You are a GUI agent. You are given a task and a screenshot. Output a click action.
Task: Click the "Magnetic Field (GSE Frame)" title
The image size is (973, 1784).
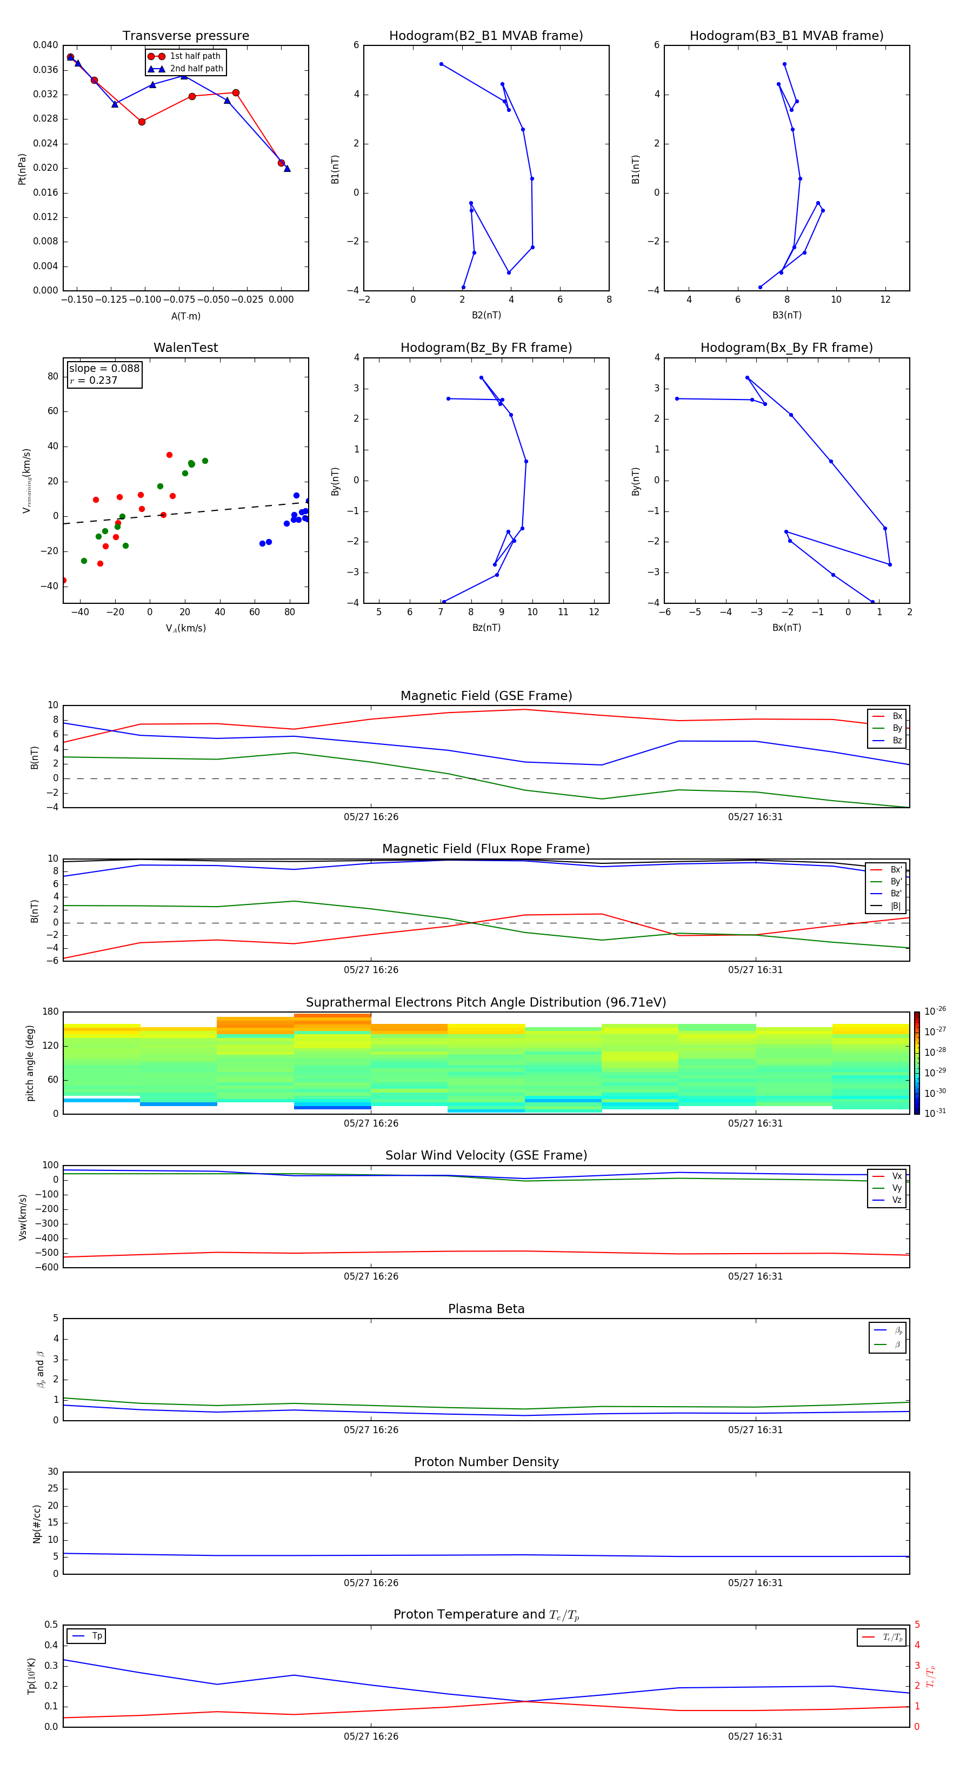tap(486, 696)
